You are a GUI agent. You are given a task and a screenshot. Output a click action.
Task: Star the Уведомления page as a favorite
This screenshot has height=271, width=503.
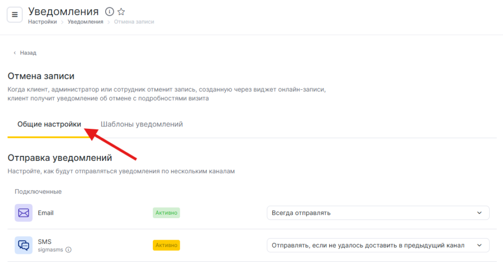121,11
